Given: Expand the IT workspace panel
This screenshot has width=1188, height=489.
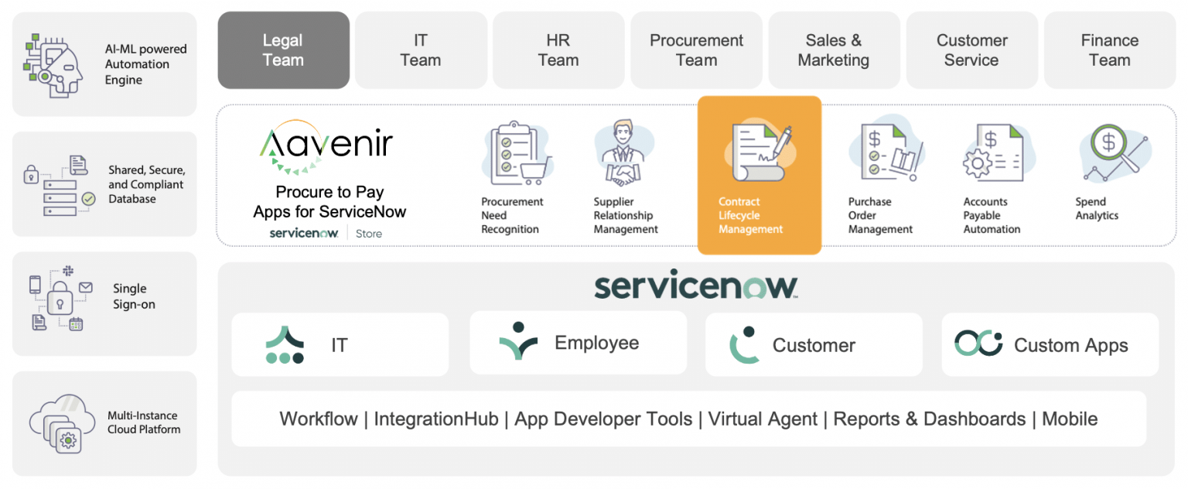Looking at the screenshot, I should pyautogui.click(x=340, y=344).
